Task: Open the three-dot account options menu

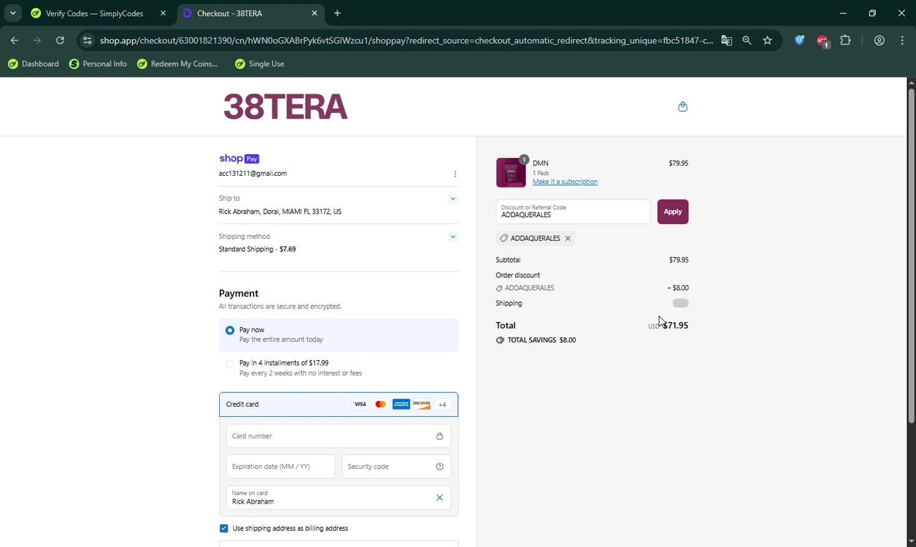Action: (455, 174)
